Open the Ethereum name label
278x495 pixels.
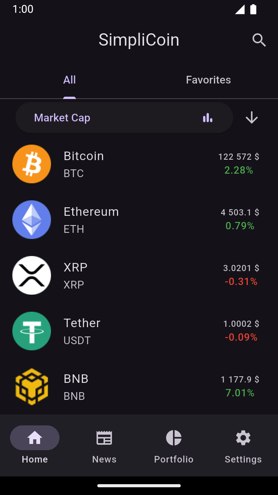click(x=91, y=212)
